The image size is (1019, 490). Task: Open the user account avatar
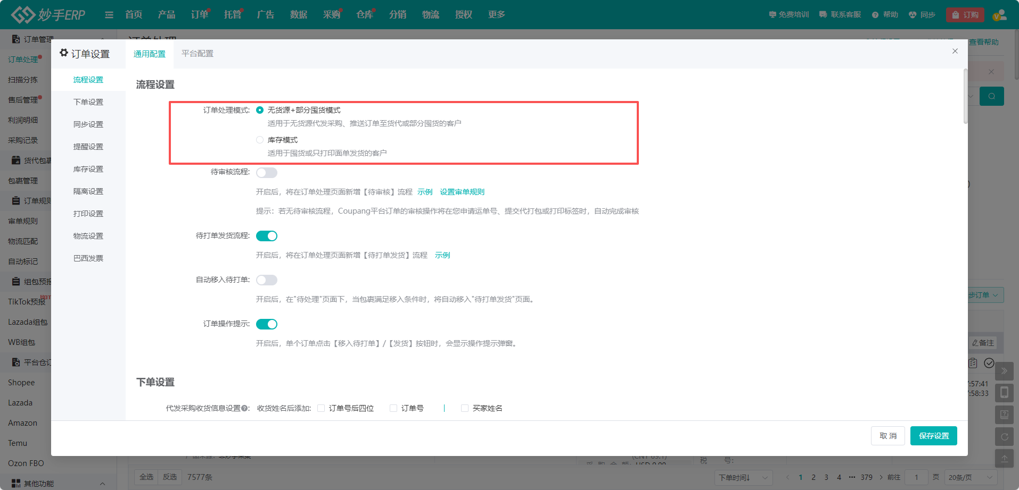point(999,15)
